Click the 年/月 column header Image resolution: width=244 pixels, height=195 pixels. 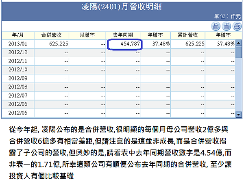tap(18, 35)
